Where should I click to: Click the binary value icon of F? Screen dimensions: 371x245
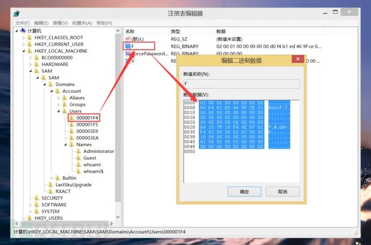[128, 46]
